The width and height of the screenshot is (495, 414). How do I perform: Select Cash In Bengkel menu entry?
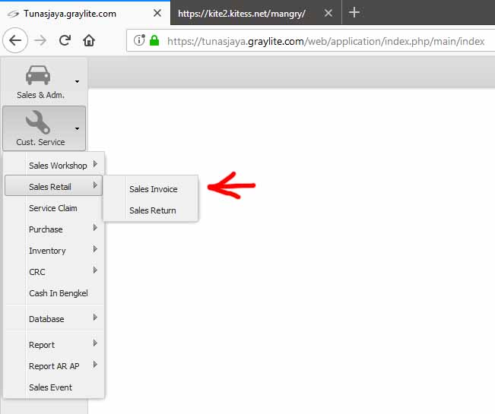59,293
